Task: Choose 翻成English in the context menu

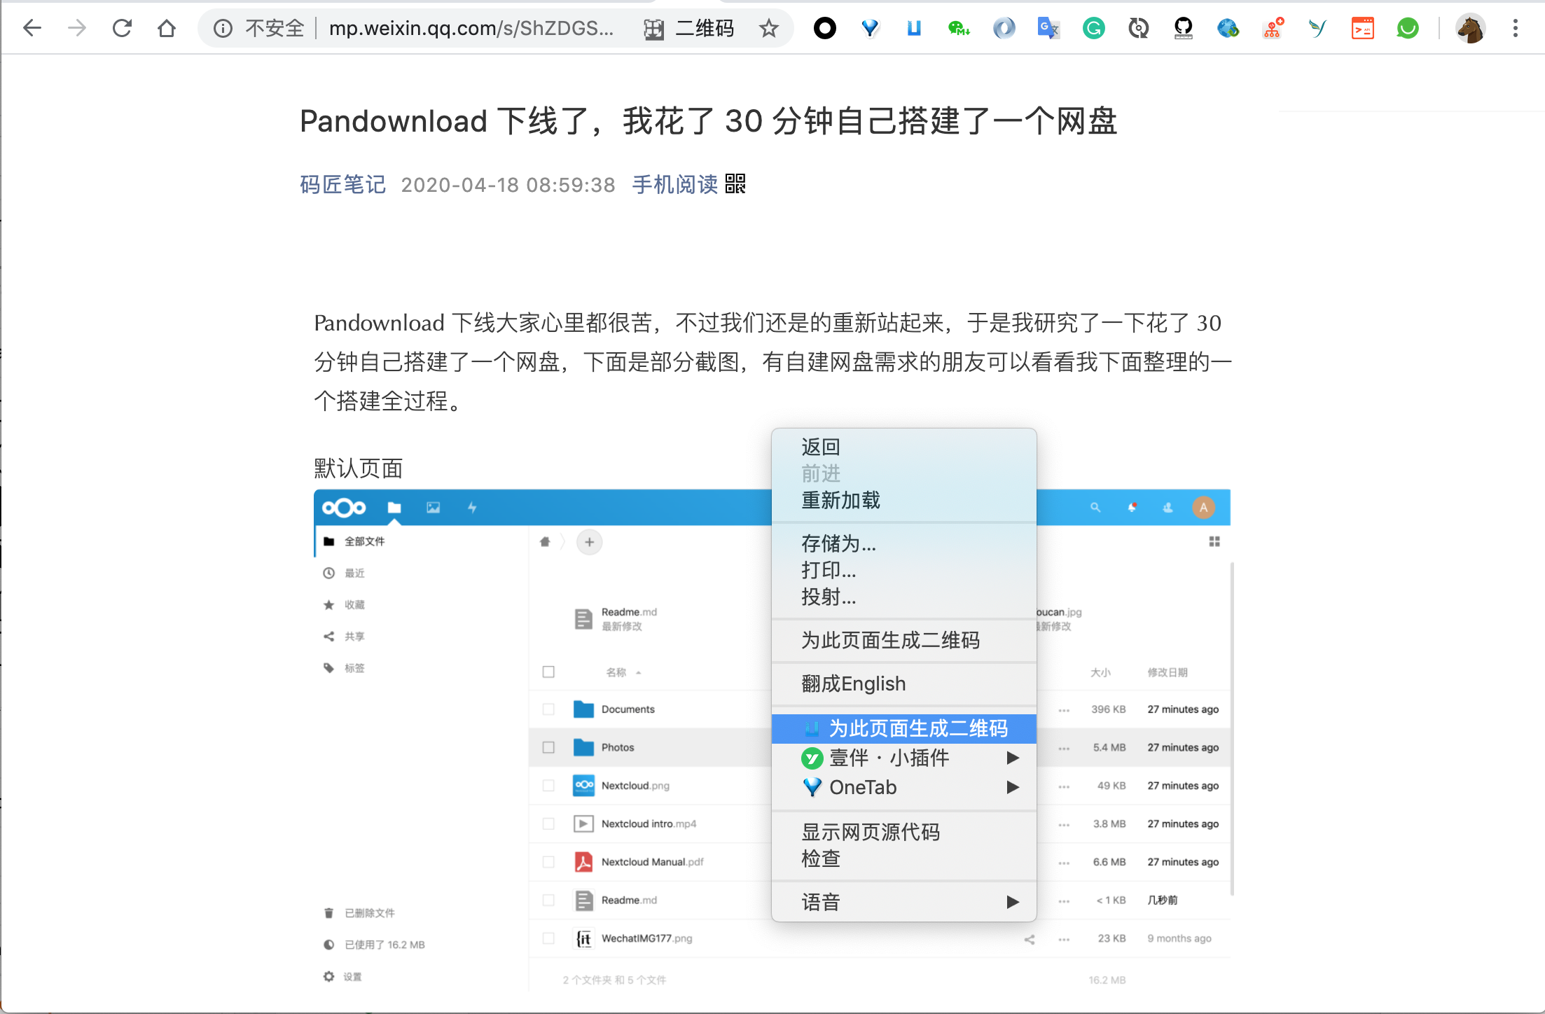Action: click(x=903, y=683)
